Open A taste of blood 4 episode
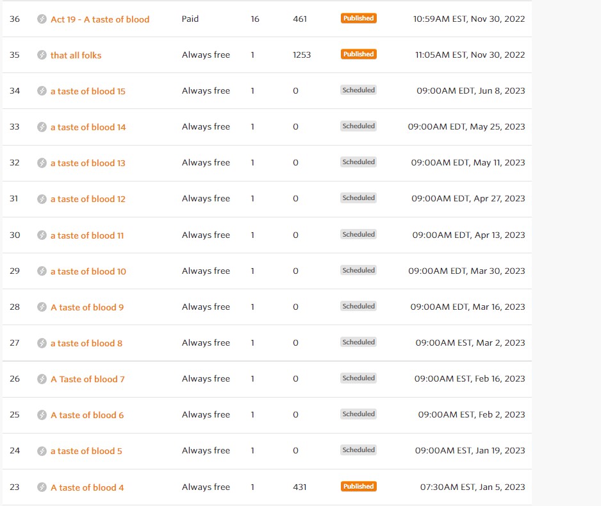The width and height of the screenshot is (601, 506). pos(87,487)
